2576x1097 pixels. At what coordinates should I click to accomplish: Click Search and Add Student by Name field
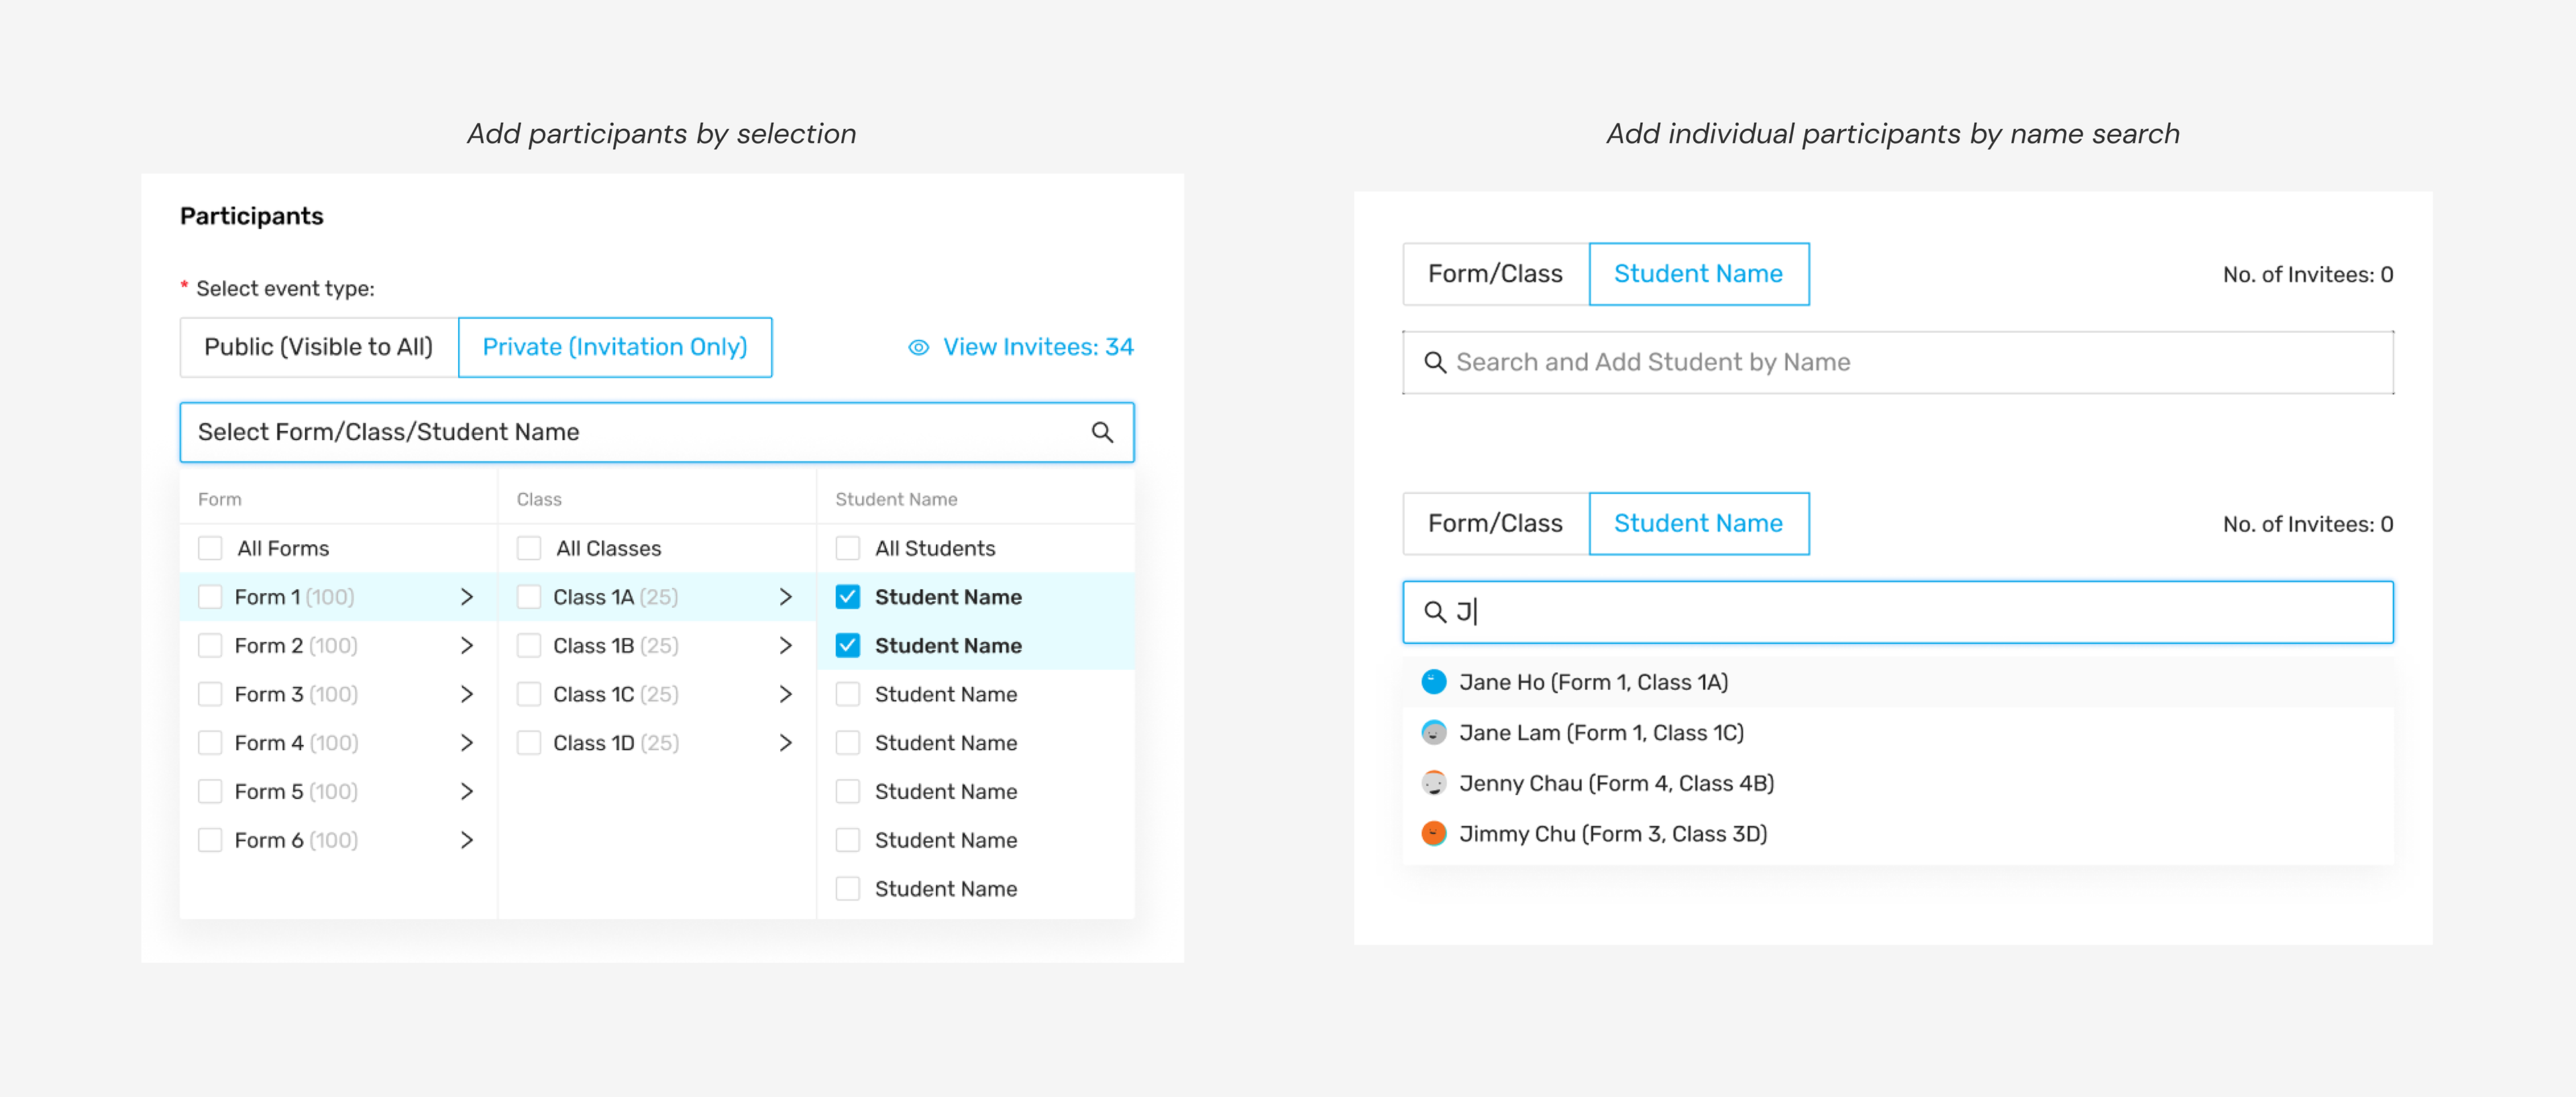pos(1897,362)
